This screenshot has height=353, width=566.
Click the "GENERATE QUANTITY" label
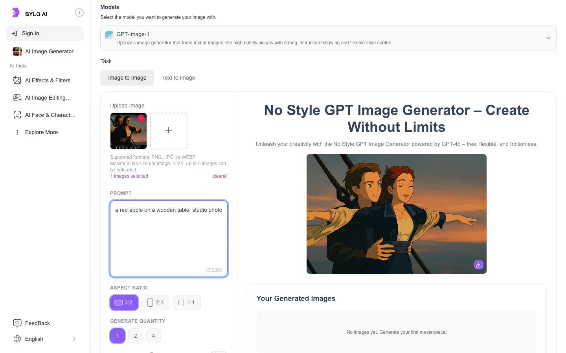[138, 321]
